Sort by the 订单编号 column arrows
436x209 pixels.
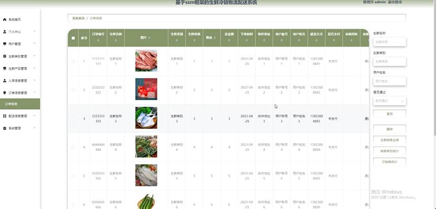pos(98,40)
